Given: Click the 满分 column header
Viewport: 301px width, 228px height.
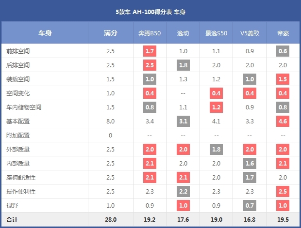Looking at the screenshot, I should (111, 33).
